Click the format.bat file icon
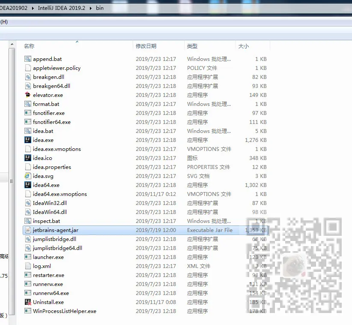Image resolution: width=352 pixels, height=325 pixels. 27,104
